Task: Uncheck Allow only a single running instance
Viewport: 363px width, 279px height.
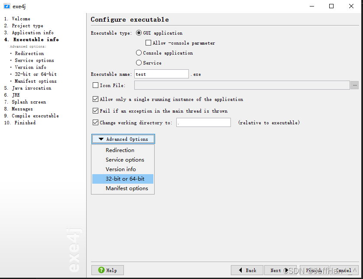Action: 95,99
